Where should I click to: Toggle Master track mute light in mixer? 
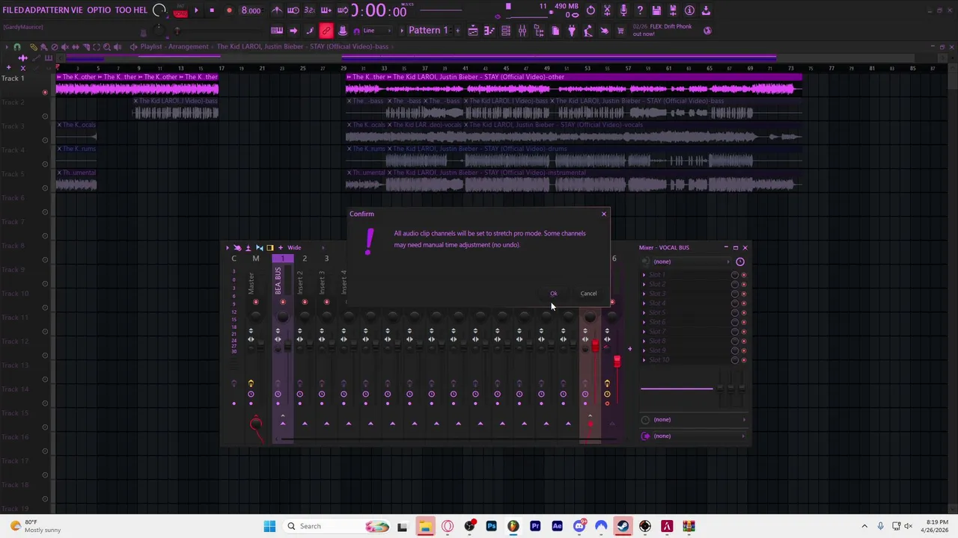coord(255,302)
